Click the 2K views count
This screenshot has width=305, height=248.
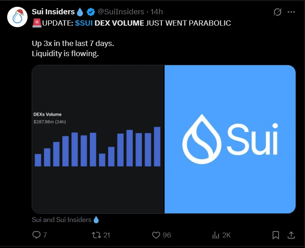(x=226, y=235)
